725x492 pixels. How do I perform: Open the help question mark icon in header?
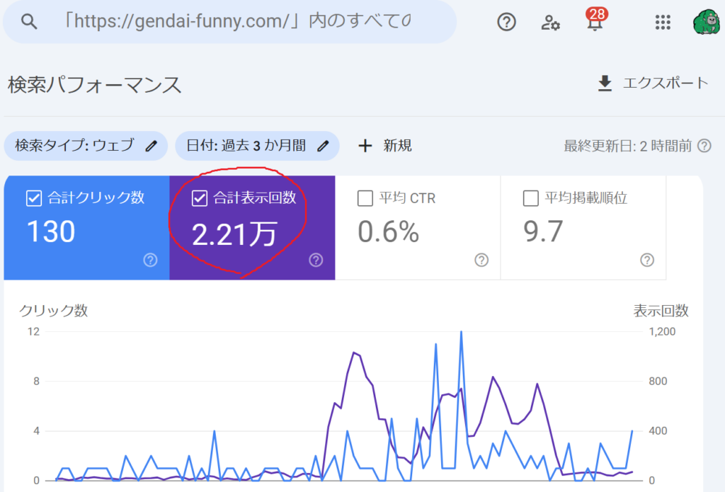point(506,23)
